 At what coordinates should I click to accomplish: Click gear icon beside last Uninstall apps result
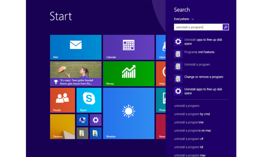click(178, 91)
